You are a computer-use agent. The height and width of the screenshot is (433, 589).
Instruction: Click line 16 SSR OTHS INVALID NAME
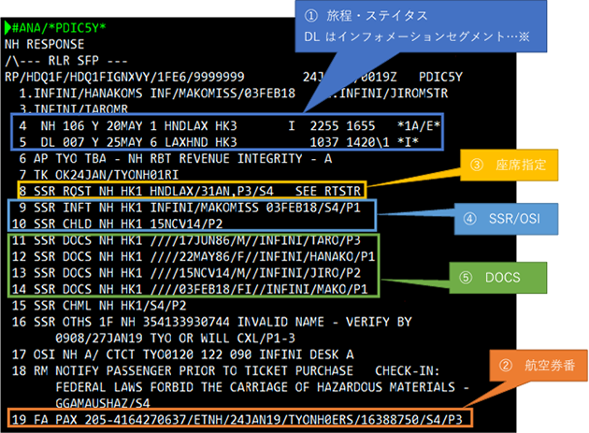click(212, 322)
